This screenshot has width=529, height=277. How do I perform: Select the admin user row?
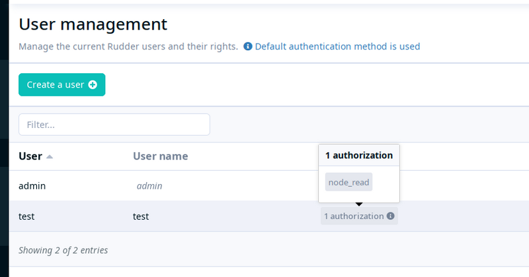tap(269, 186)
